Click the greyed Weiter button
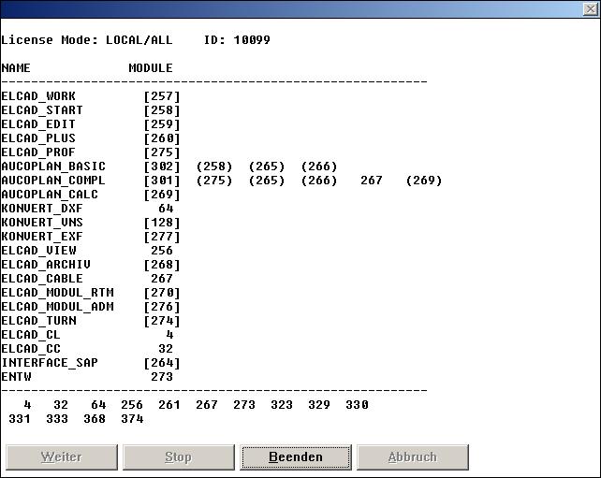 pyautogui.click(x=62, y=456)
